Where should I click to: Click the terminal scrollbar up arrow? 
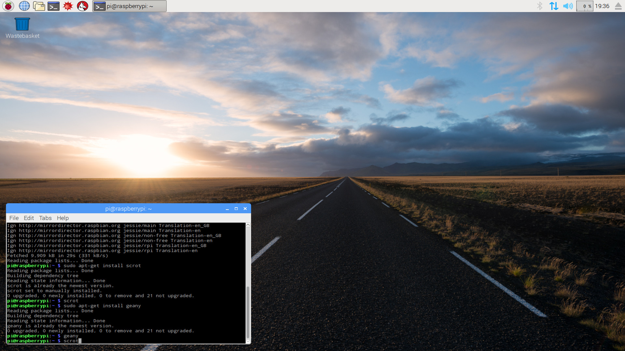tap(248, 225)
